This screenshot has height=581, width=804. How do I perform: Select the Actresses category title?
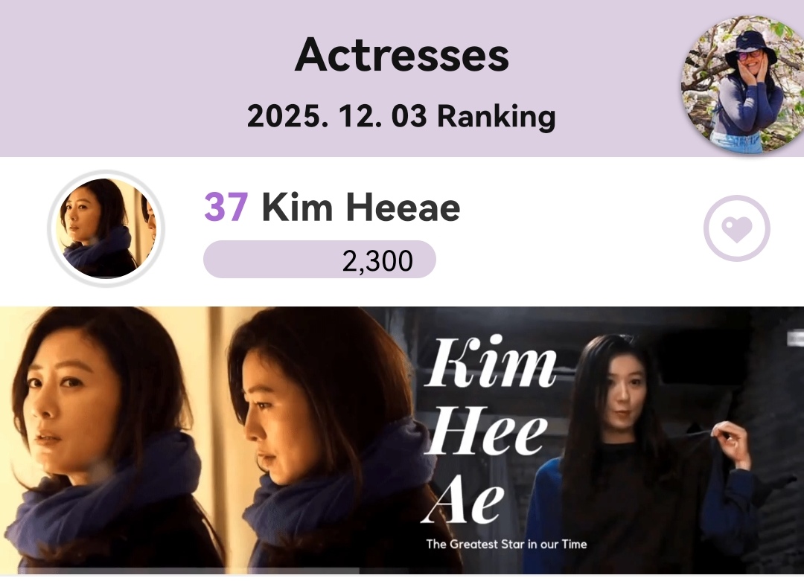[401, 55]
